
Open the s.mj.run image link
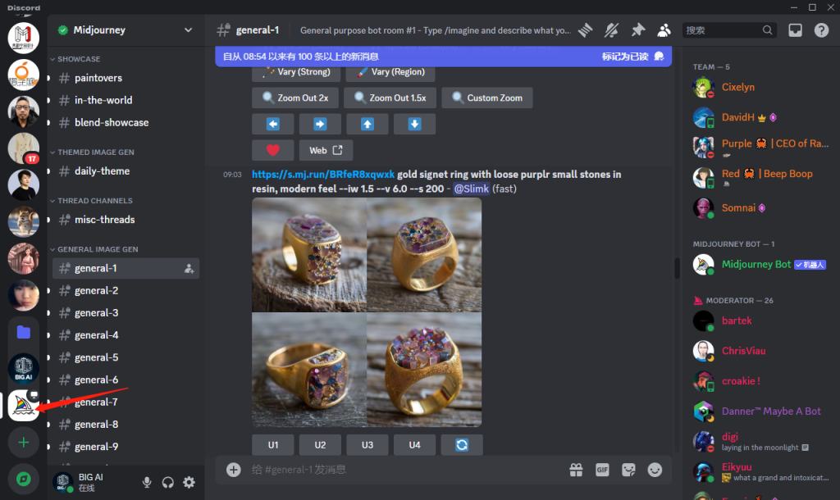pos(323,175)
